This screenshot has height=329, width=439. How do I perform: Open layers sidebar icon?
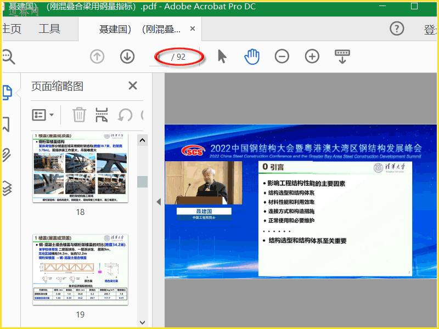7,188
